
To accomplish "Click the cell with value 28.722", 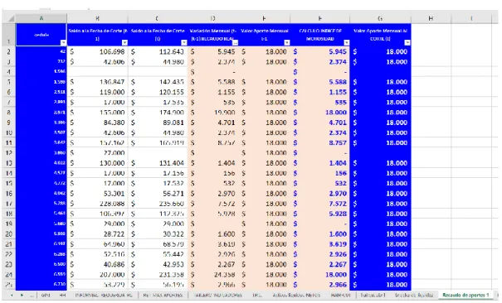I will coord(97,233).
